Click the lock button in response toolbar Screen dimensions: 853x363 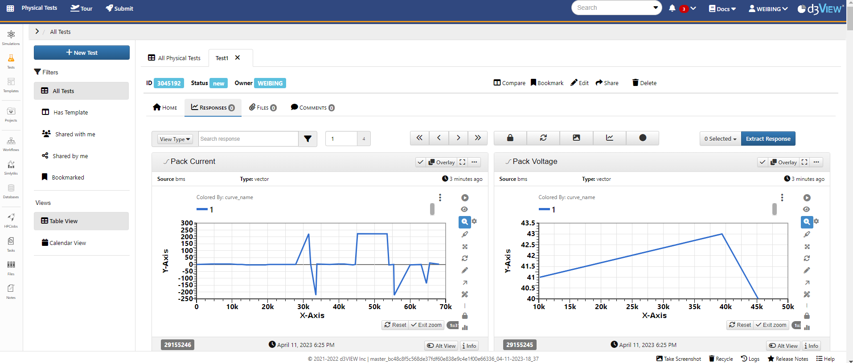pos(510,138)
